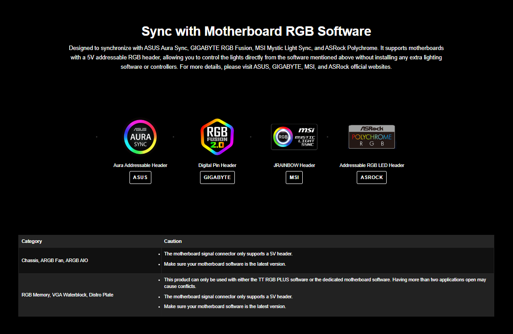Screen dimensions: 513x334
Task: Click the ASUS Aura Sync logo
Action: [x=140, y=137]
